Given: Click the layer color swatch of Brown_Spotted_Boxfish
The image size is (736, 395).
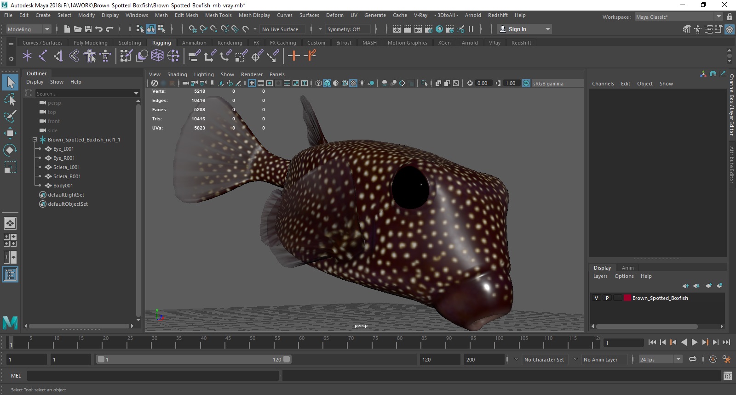Looking at the screenshot, I should [x=627, y=298].
